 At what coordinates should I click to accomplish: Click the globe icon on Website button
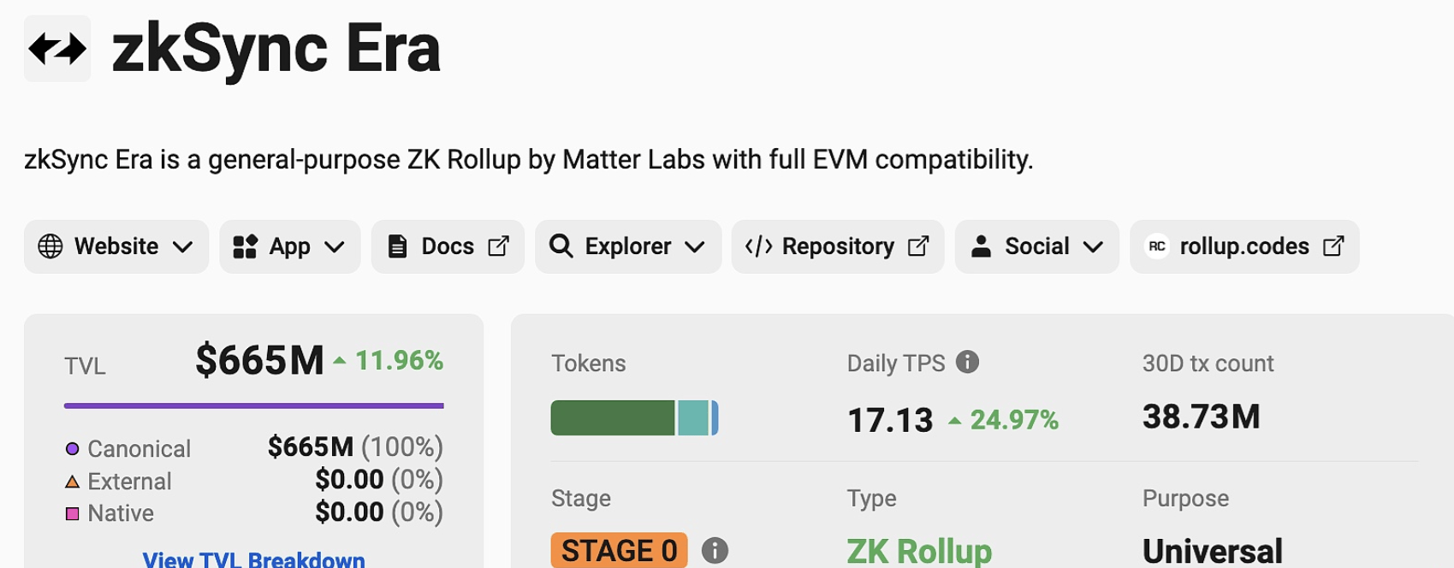pyautogui.click(x=50, y=246)
